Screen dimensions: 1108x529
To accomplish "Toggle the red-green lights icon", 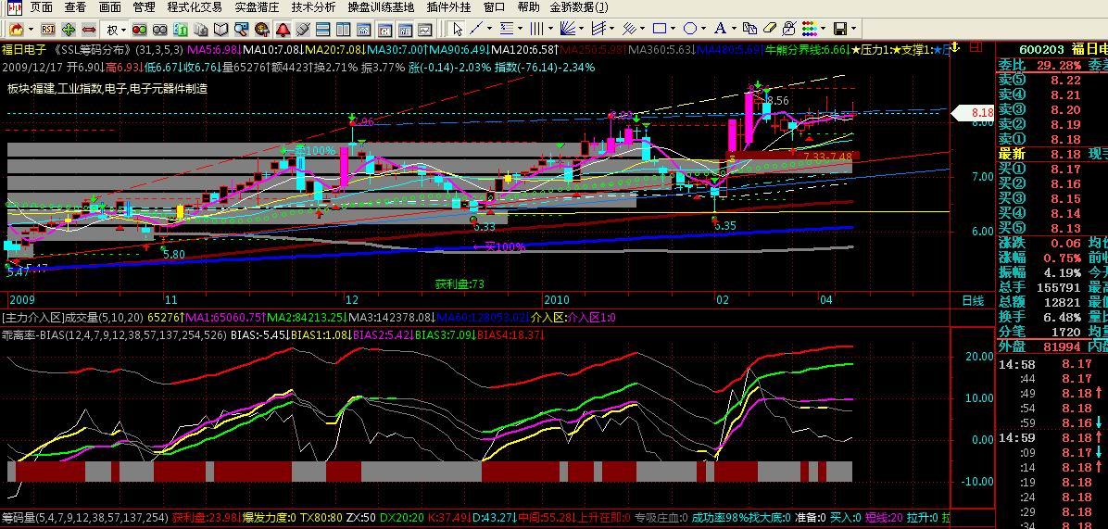I will (x=140, y=30).
